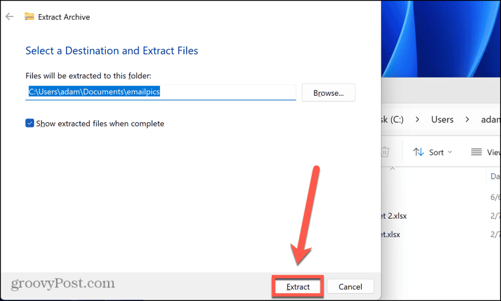Click the back arrow in Extract Archive

click(x=9, y=17)
